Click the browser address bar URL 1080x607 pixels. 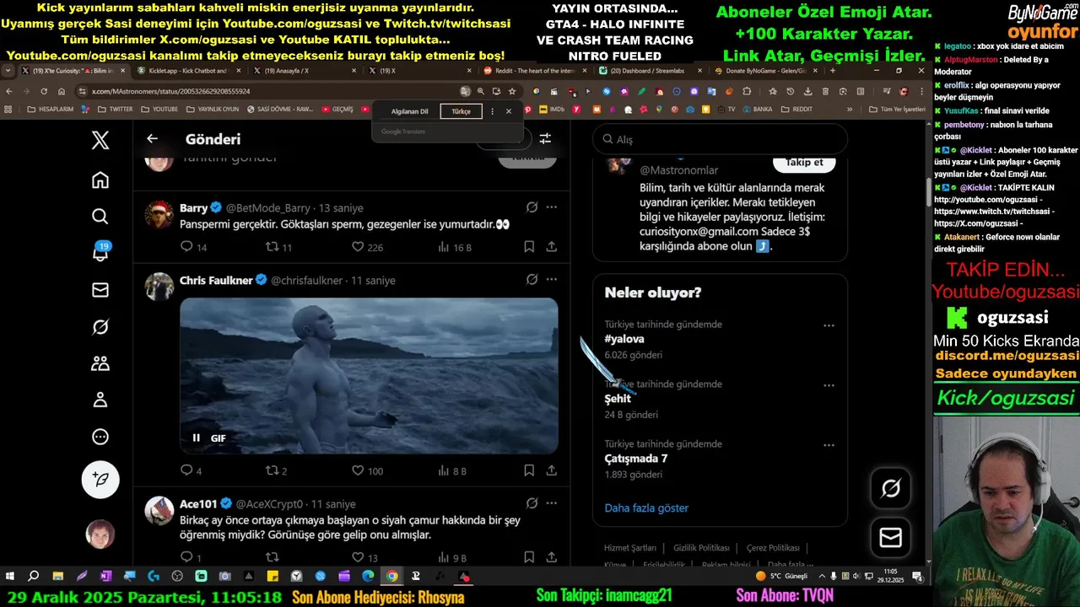tap(170, 91)
